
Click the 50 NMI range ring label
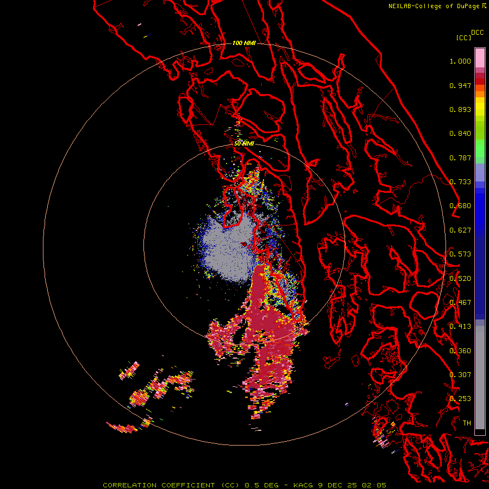[244, 144]
